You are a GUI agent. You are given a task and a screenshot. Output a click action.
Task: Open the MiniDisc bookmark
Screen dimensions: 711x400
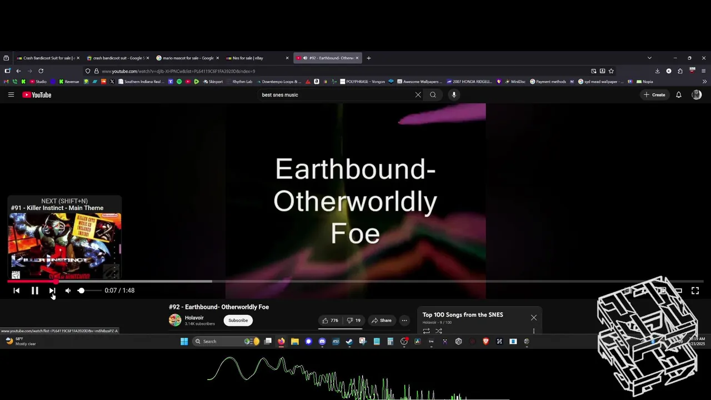pyautogui.click(x=514, y=82)
